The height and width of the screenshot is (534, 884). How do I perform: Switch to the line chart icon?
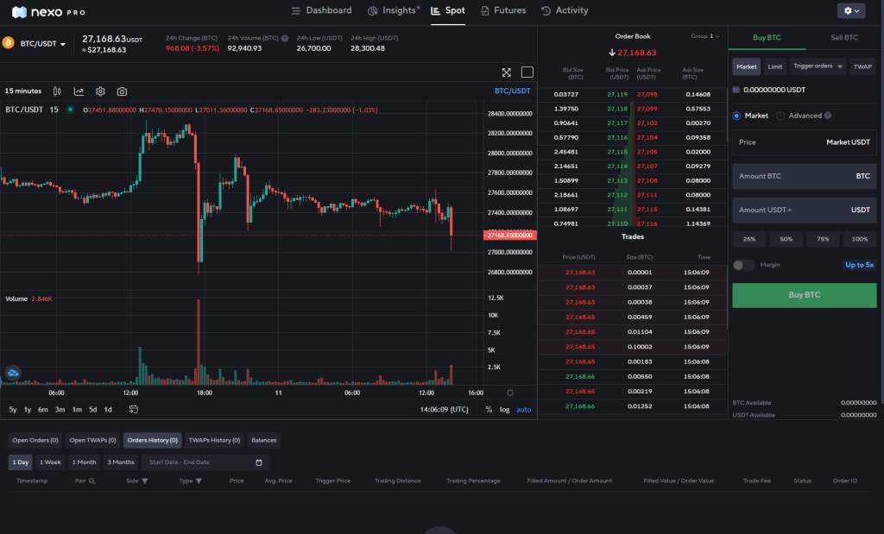point(79,91)
